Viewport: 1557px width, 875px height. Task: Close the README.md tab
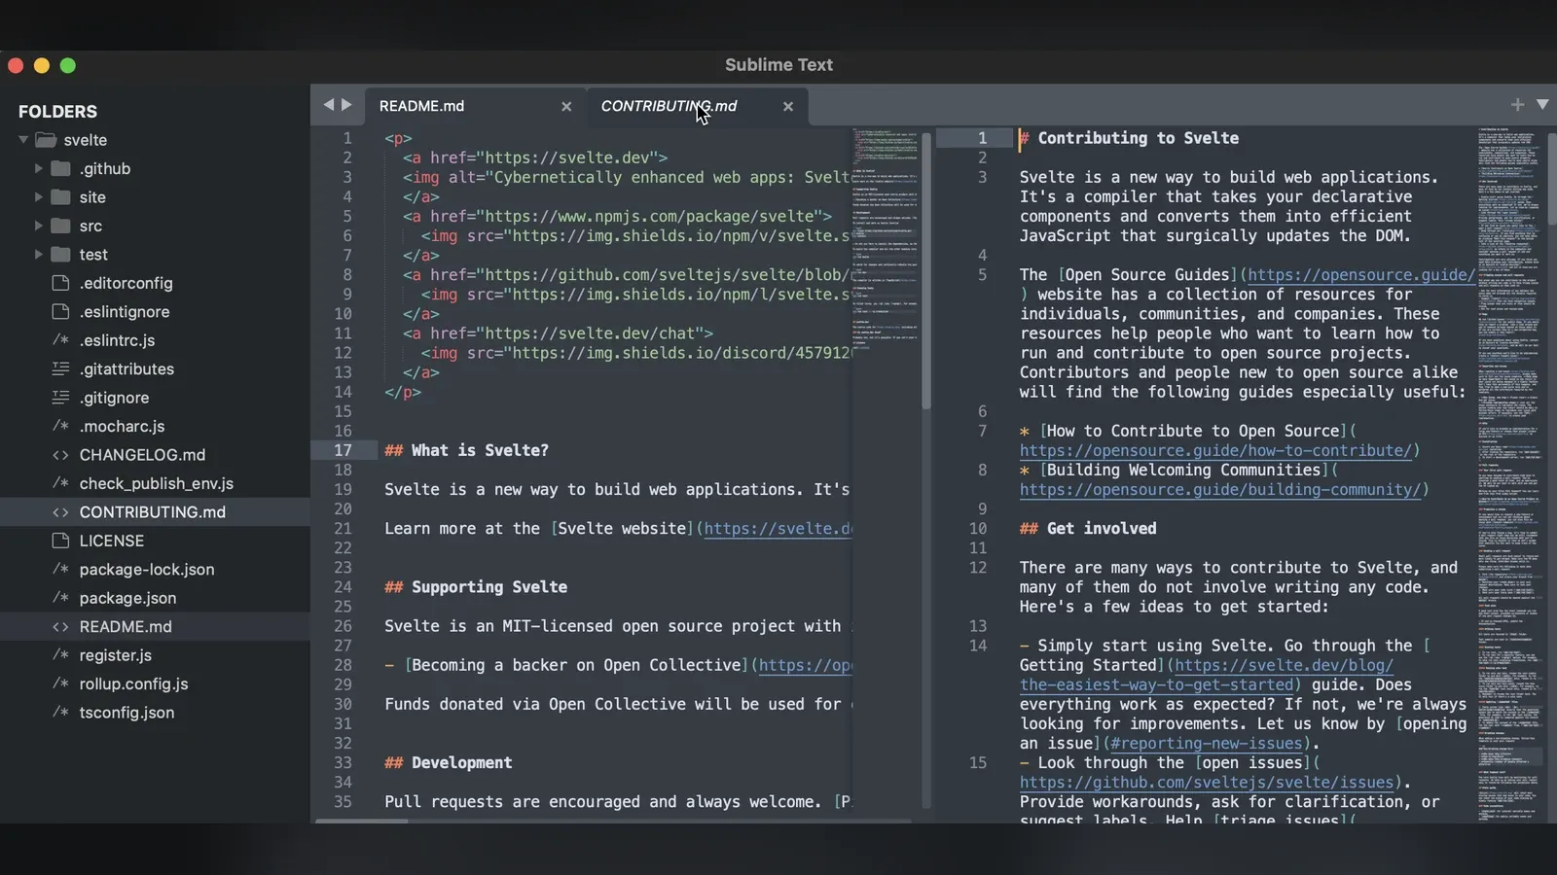[x=566, y=106]
